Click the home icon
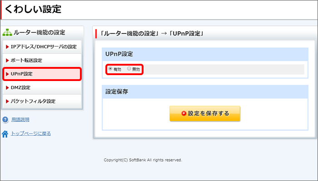 (x=5, y=134)
